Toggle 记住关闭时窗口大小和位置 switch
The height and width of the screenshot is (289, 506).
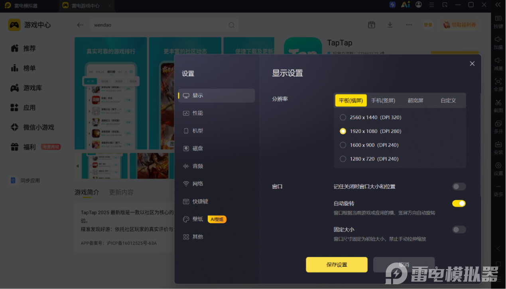click(459, 186)
